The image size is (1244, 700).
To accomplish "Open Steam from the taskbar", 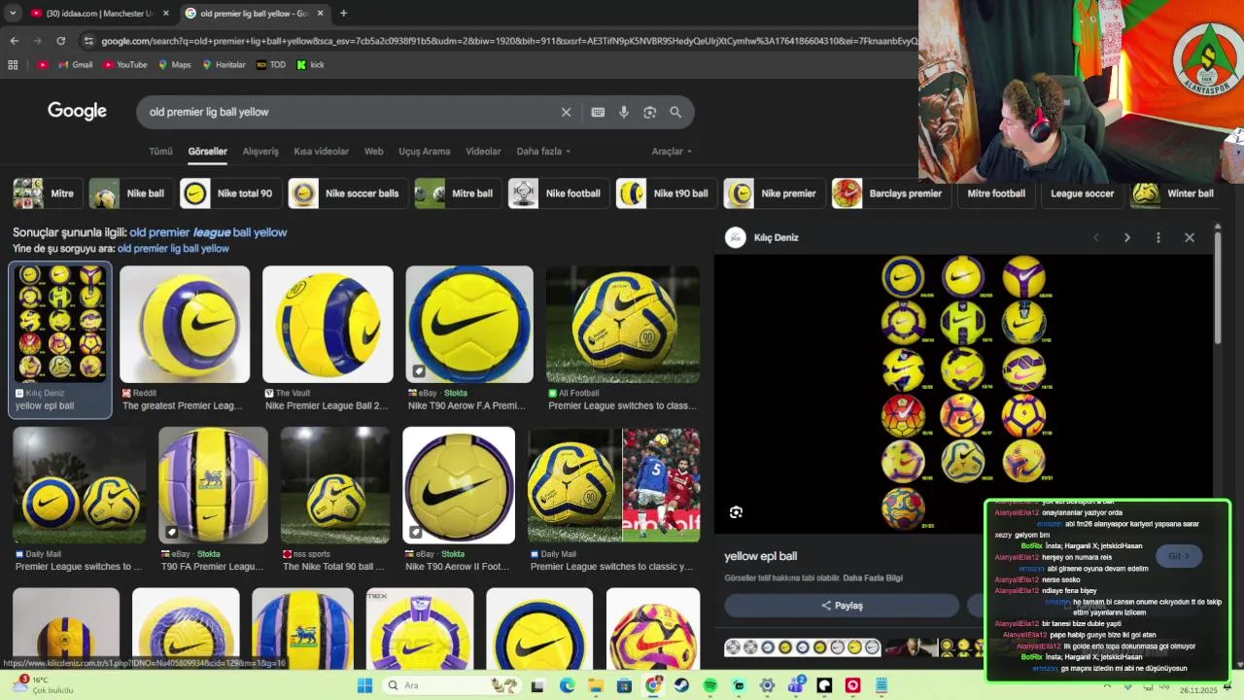I will [681, 685].
